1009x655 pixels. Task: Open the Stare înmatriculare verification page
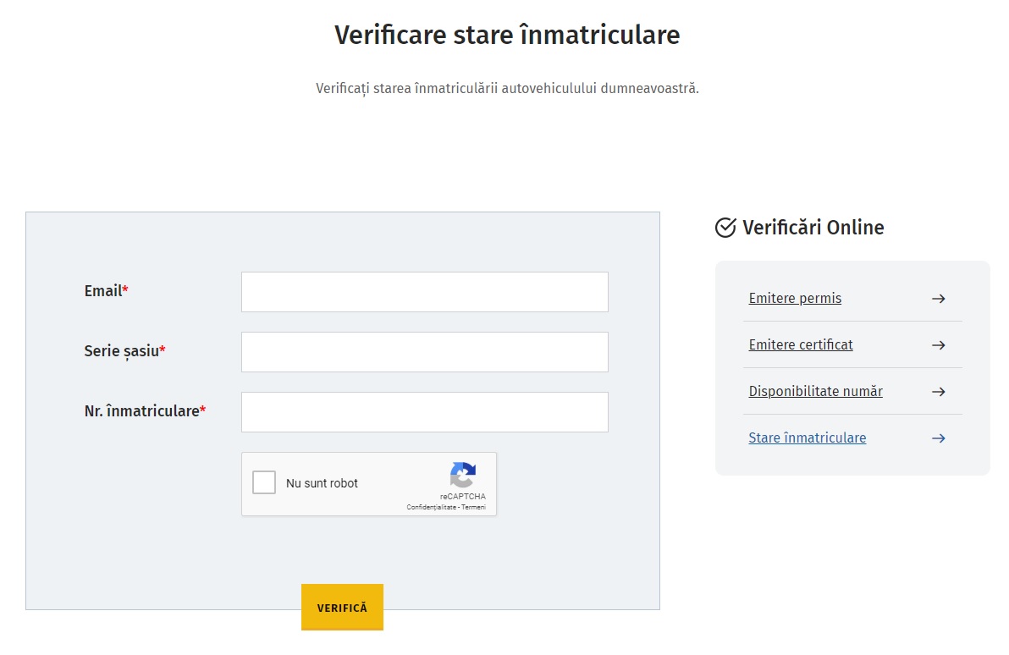(807, 438)
